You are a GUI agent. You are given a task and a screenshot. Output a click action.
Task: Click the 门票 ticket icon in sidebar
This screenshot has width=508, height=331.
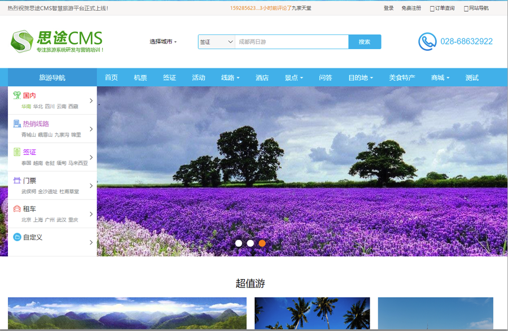click(17, 180)
